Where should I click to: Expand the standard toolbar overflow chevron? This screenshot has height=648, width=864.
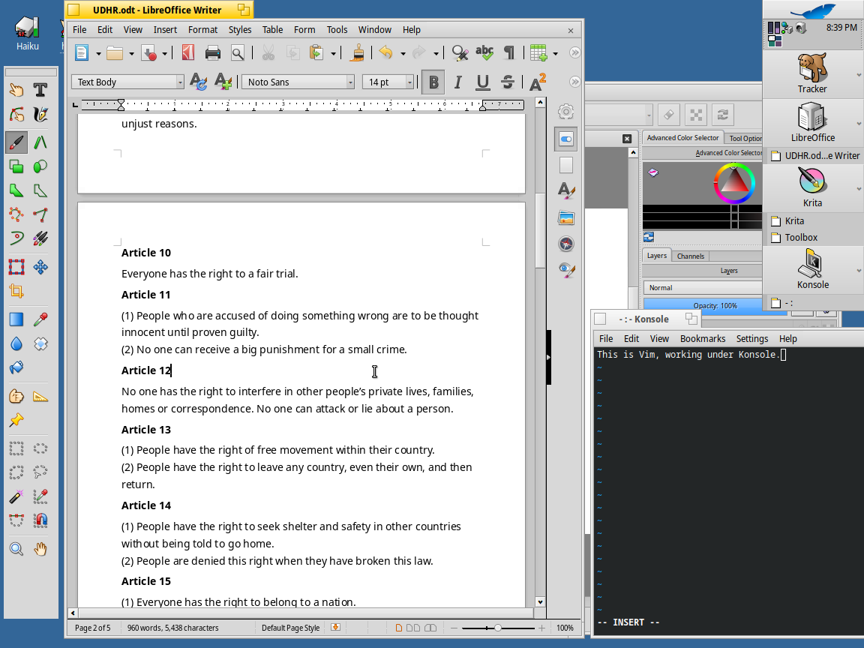click(x=574, y=53)
